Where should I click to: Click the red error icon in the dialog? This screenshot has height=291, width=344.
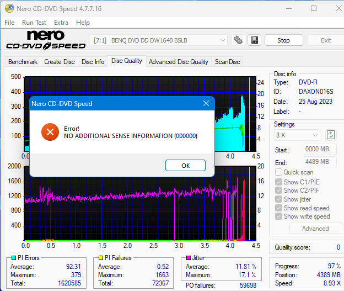[x=50, y=132]
